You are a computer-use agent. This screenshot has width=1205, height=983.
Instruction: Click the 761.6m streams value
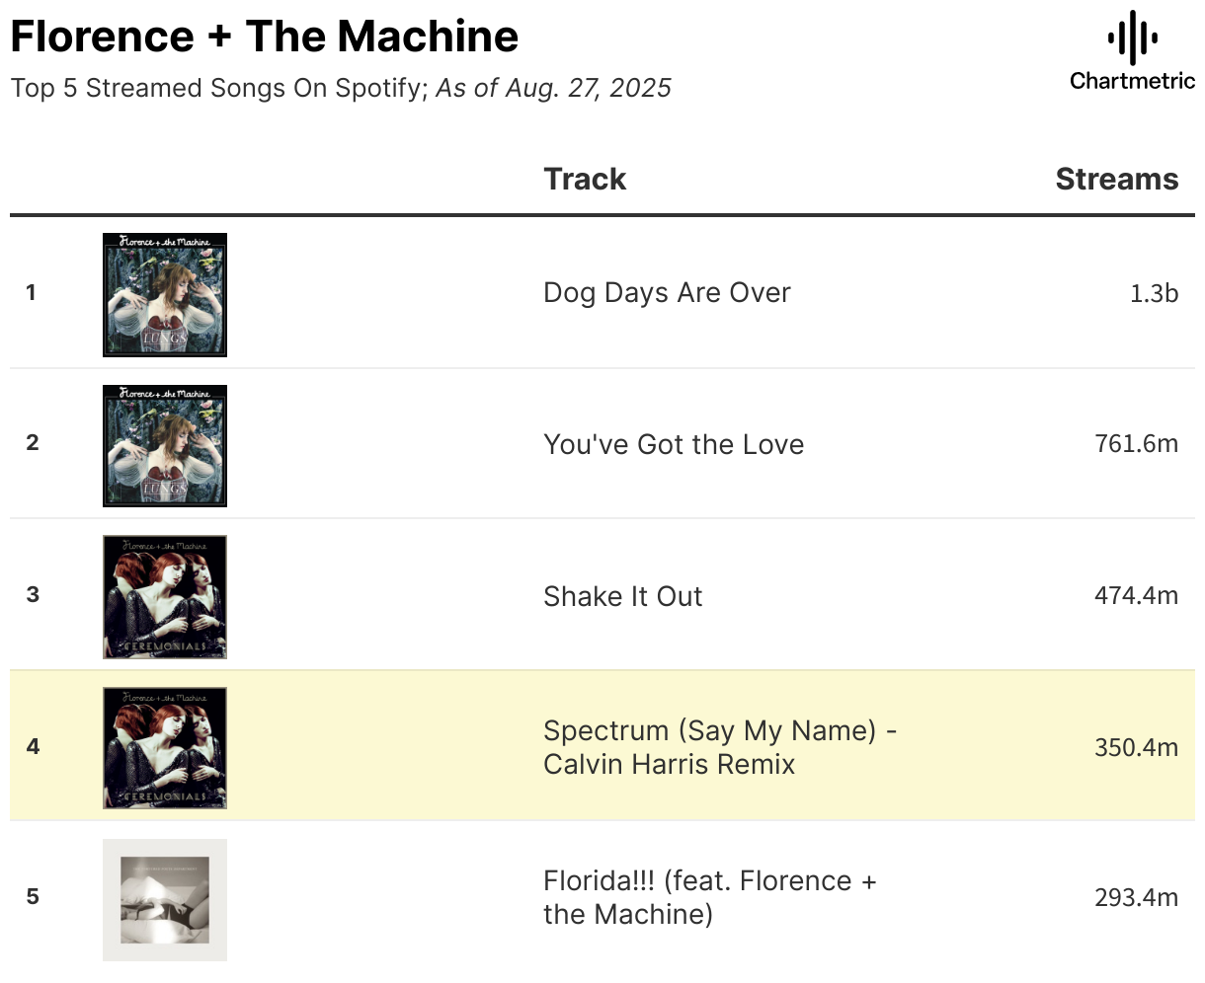(1137, 444)
